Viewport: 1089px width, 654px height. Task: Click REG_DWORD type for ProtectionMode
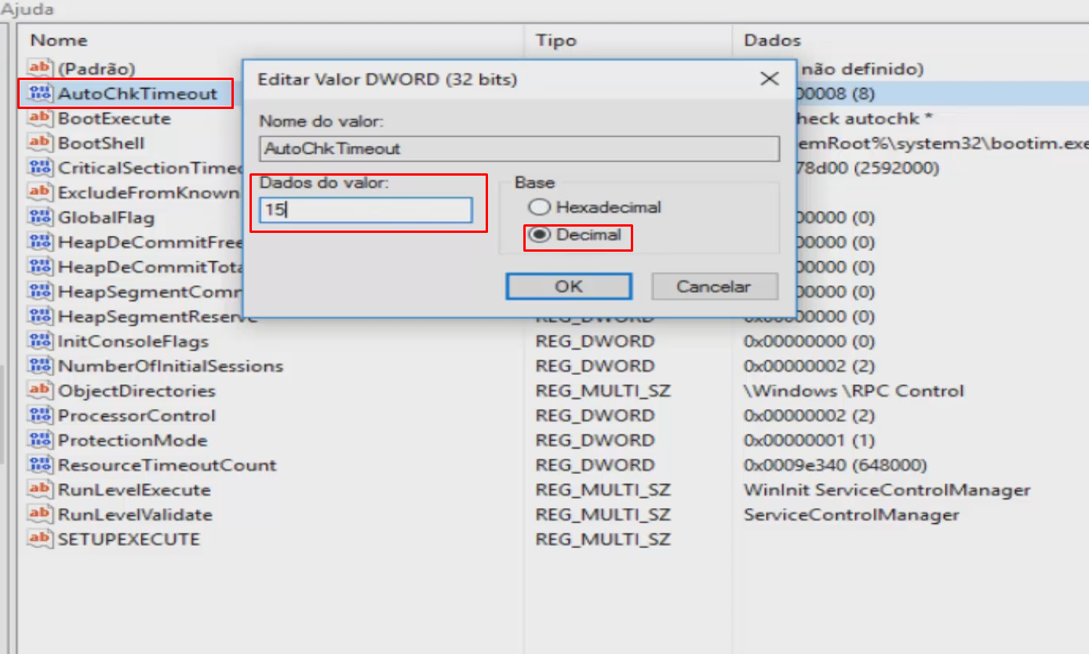595,440
